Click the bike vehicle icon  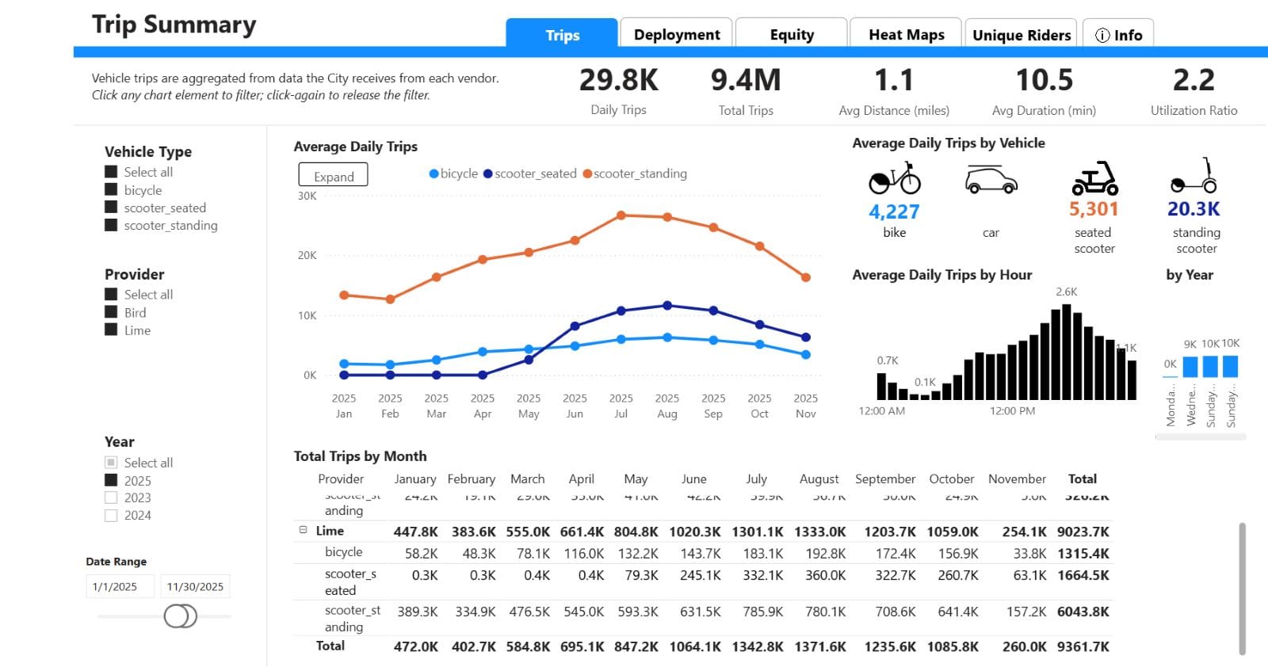pos(894,179)
